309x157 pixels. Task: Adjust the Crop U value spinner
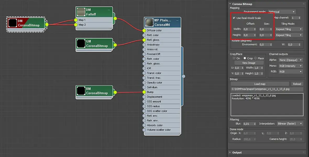pyautogui.click(x=242, y=68)
